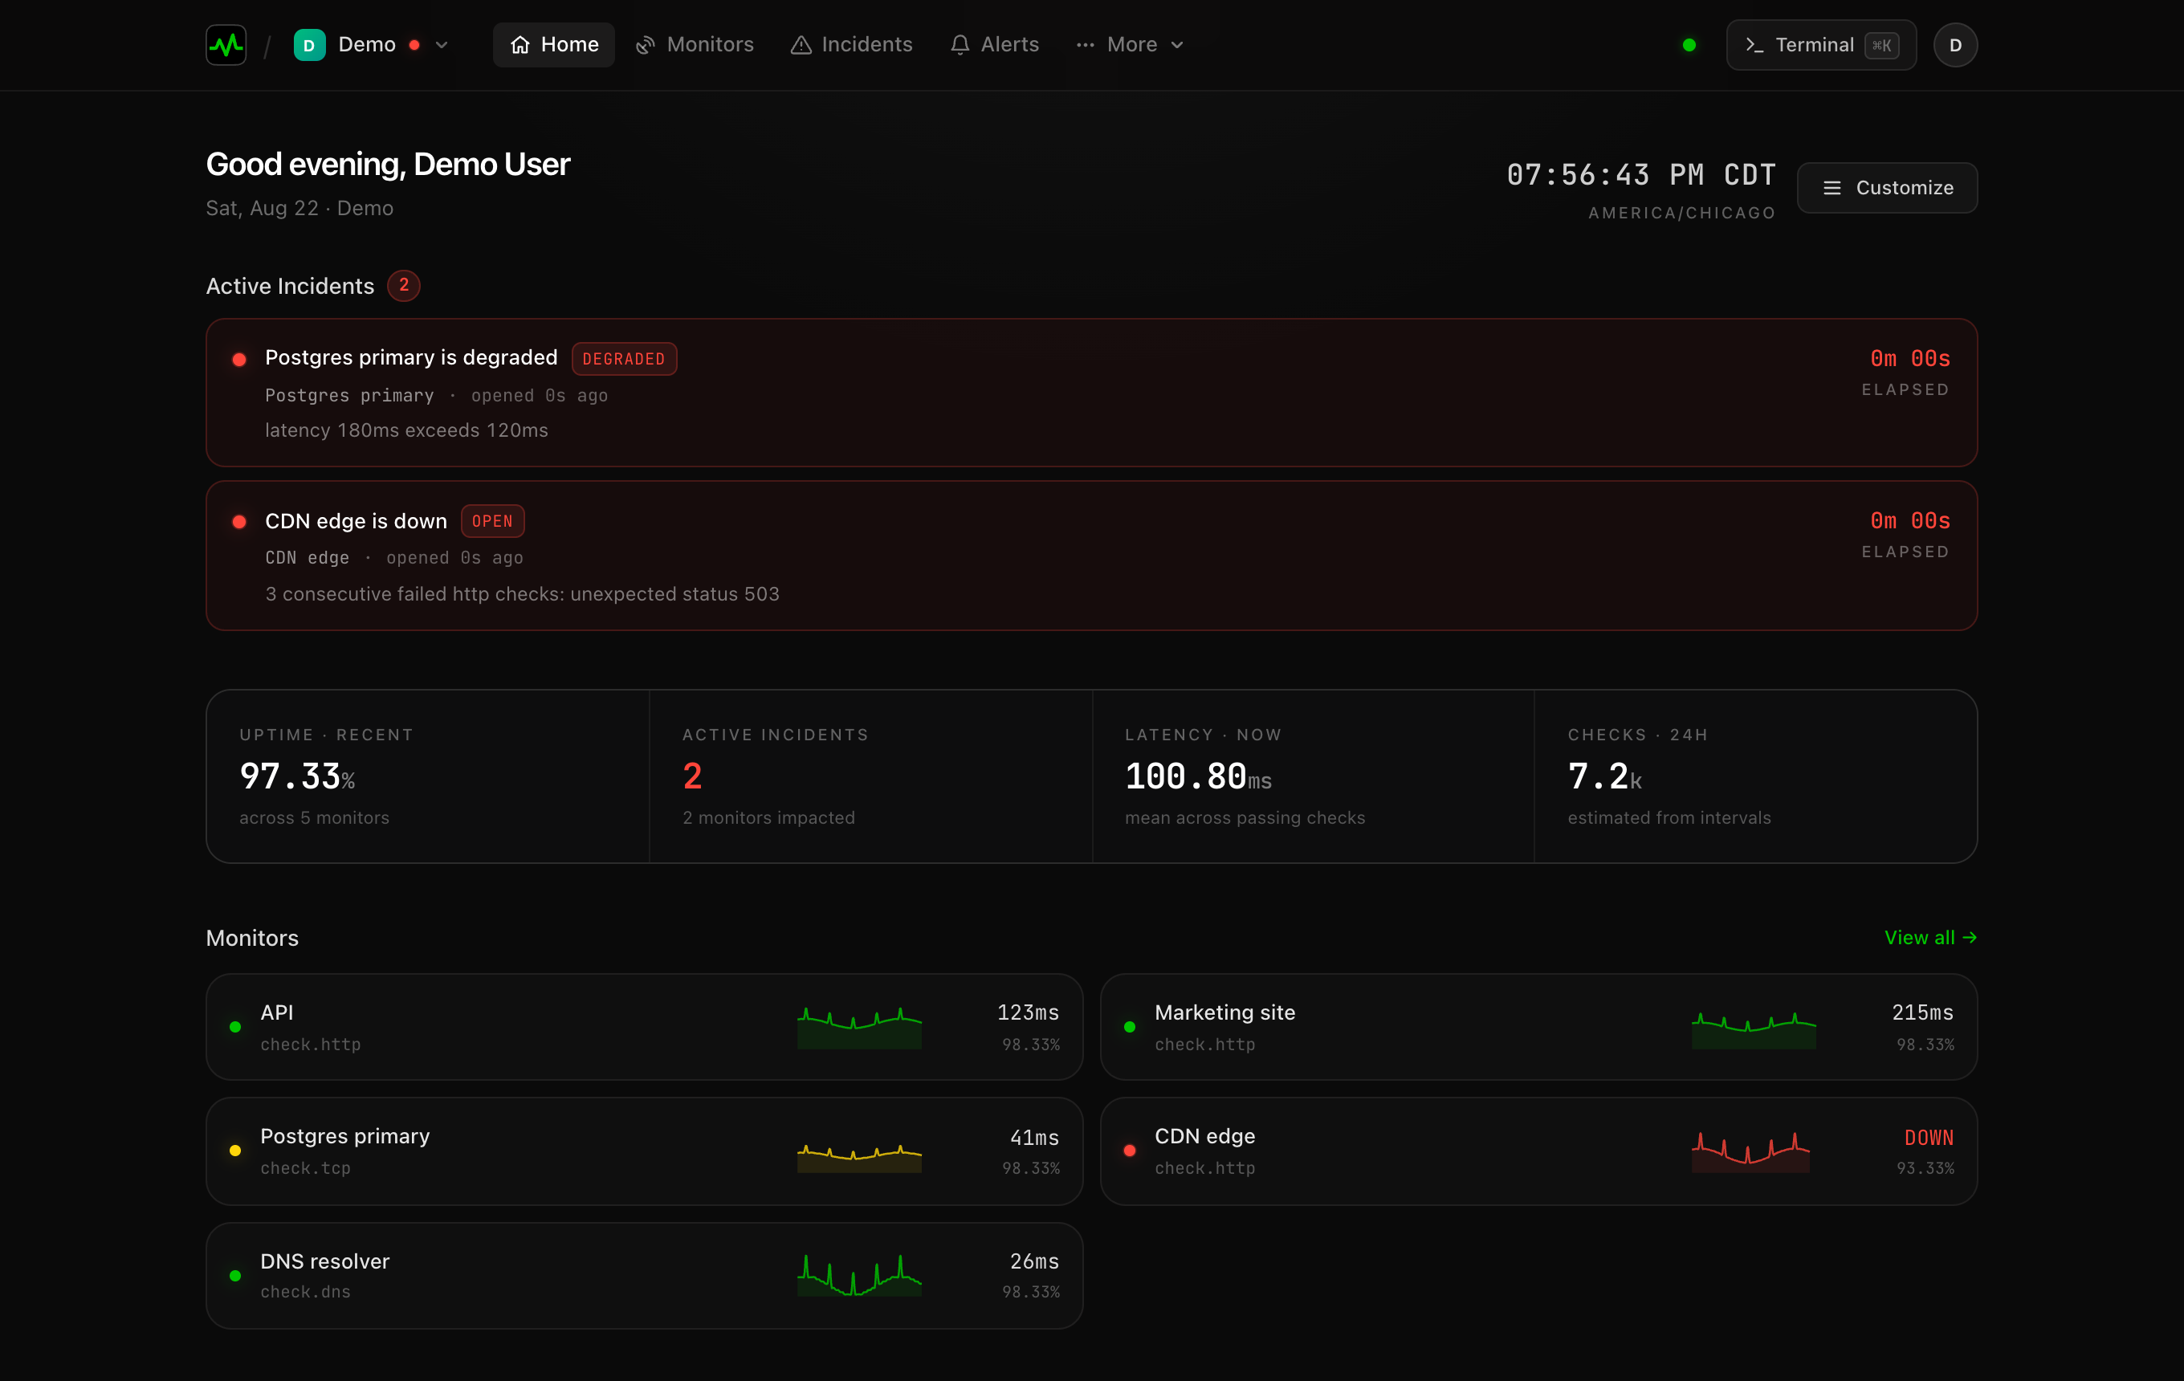Viewport: 2184px width, 1381px height.
Task: Open the Terminal button
Action: 1821,44
